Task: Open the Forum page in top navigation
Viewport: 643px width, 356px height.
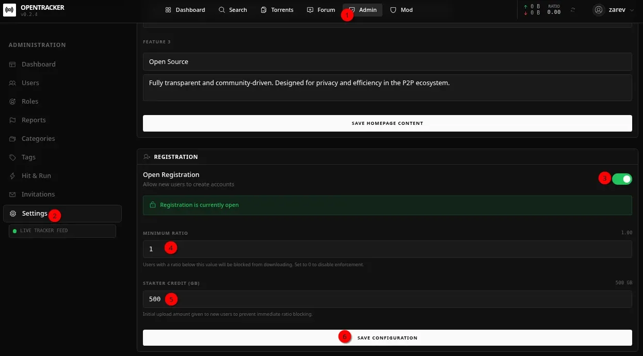Action: [x=321, y=10]
